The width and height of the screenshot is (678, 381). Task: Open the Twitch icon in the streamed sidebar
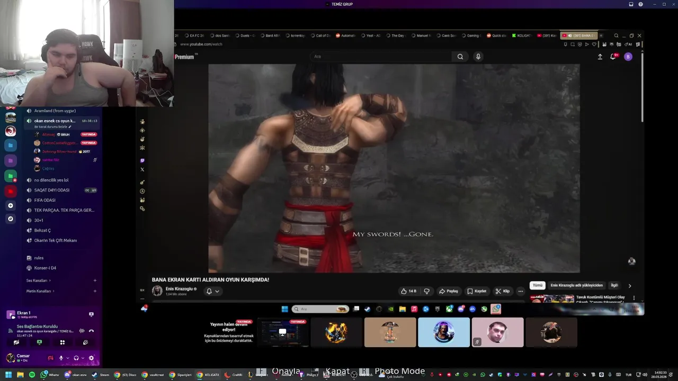point(142,160)
